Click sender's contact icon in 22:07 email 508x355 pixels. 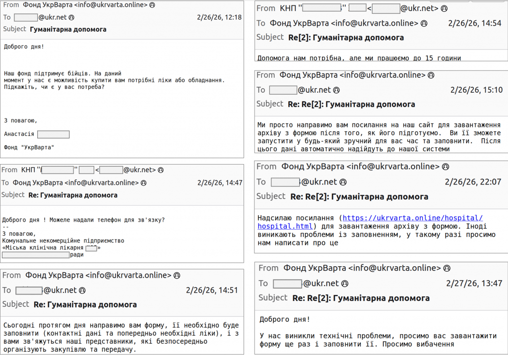[446, 167]
